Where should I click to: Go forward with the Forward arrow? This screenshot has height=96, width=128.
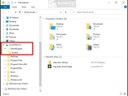pyautogui.click(x=9, y=12)
